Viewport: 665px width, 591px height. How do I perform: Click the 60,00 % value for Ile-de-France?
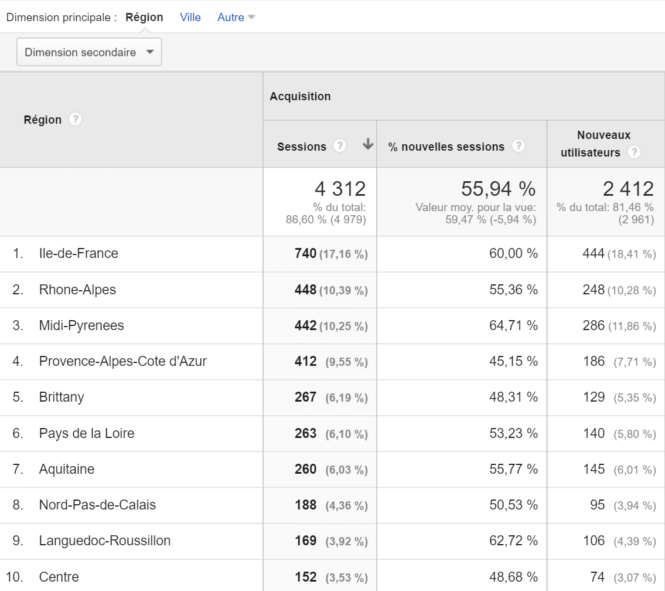click(514, 253)
